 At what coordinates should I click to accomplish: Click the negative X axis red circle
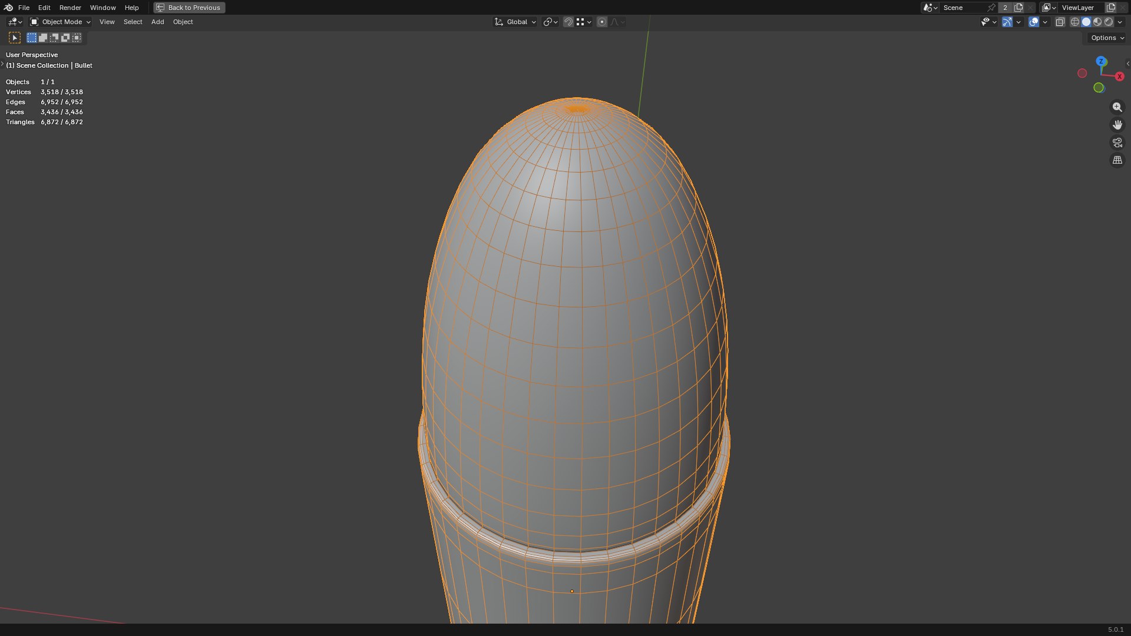1082,73
